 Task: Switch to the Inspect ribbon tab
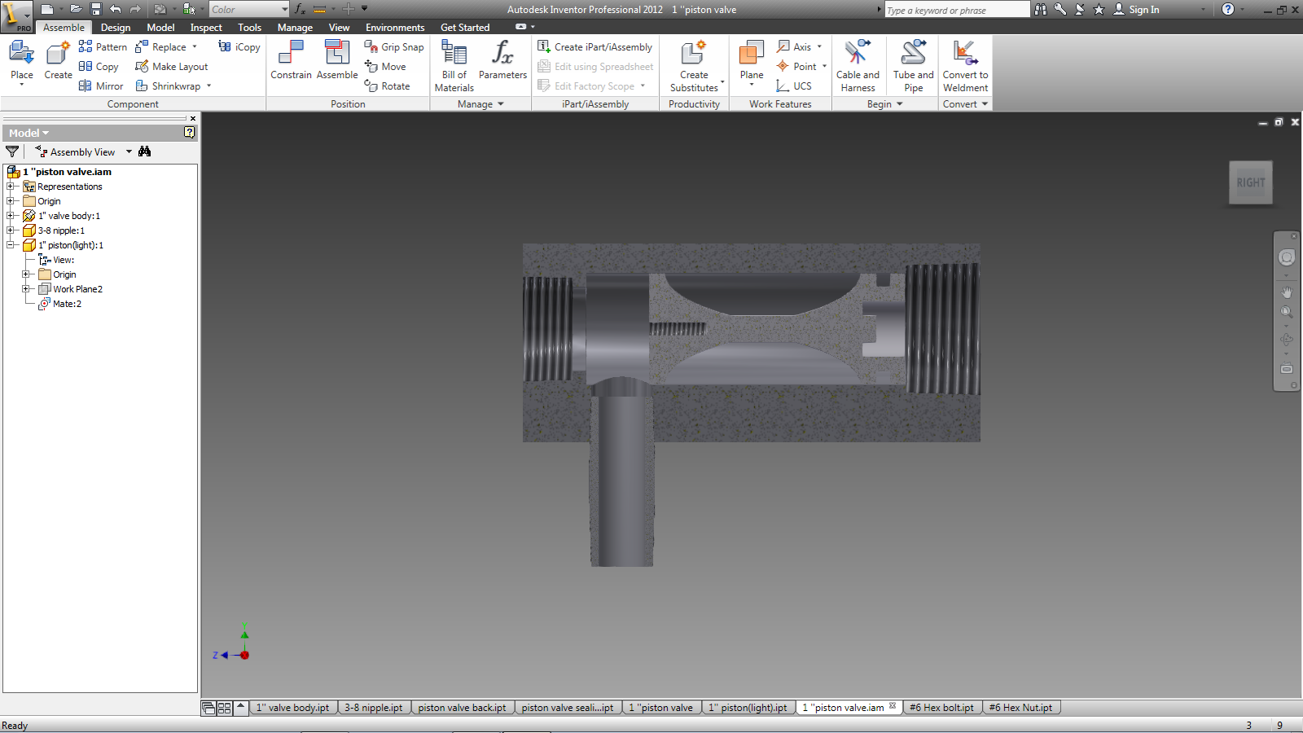[x=206, y=28]
